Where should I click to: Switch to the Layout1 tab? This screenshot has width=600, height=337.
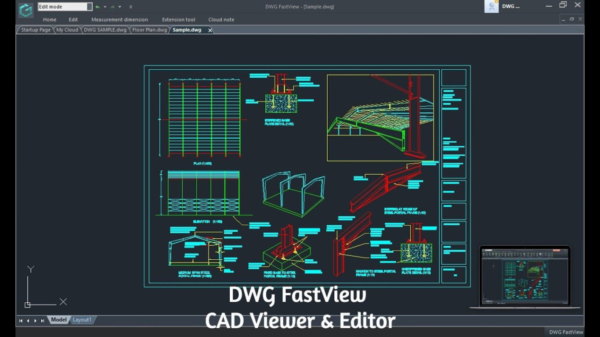[82, 320]
